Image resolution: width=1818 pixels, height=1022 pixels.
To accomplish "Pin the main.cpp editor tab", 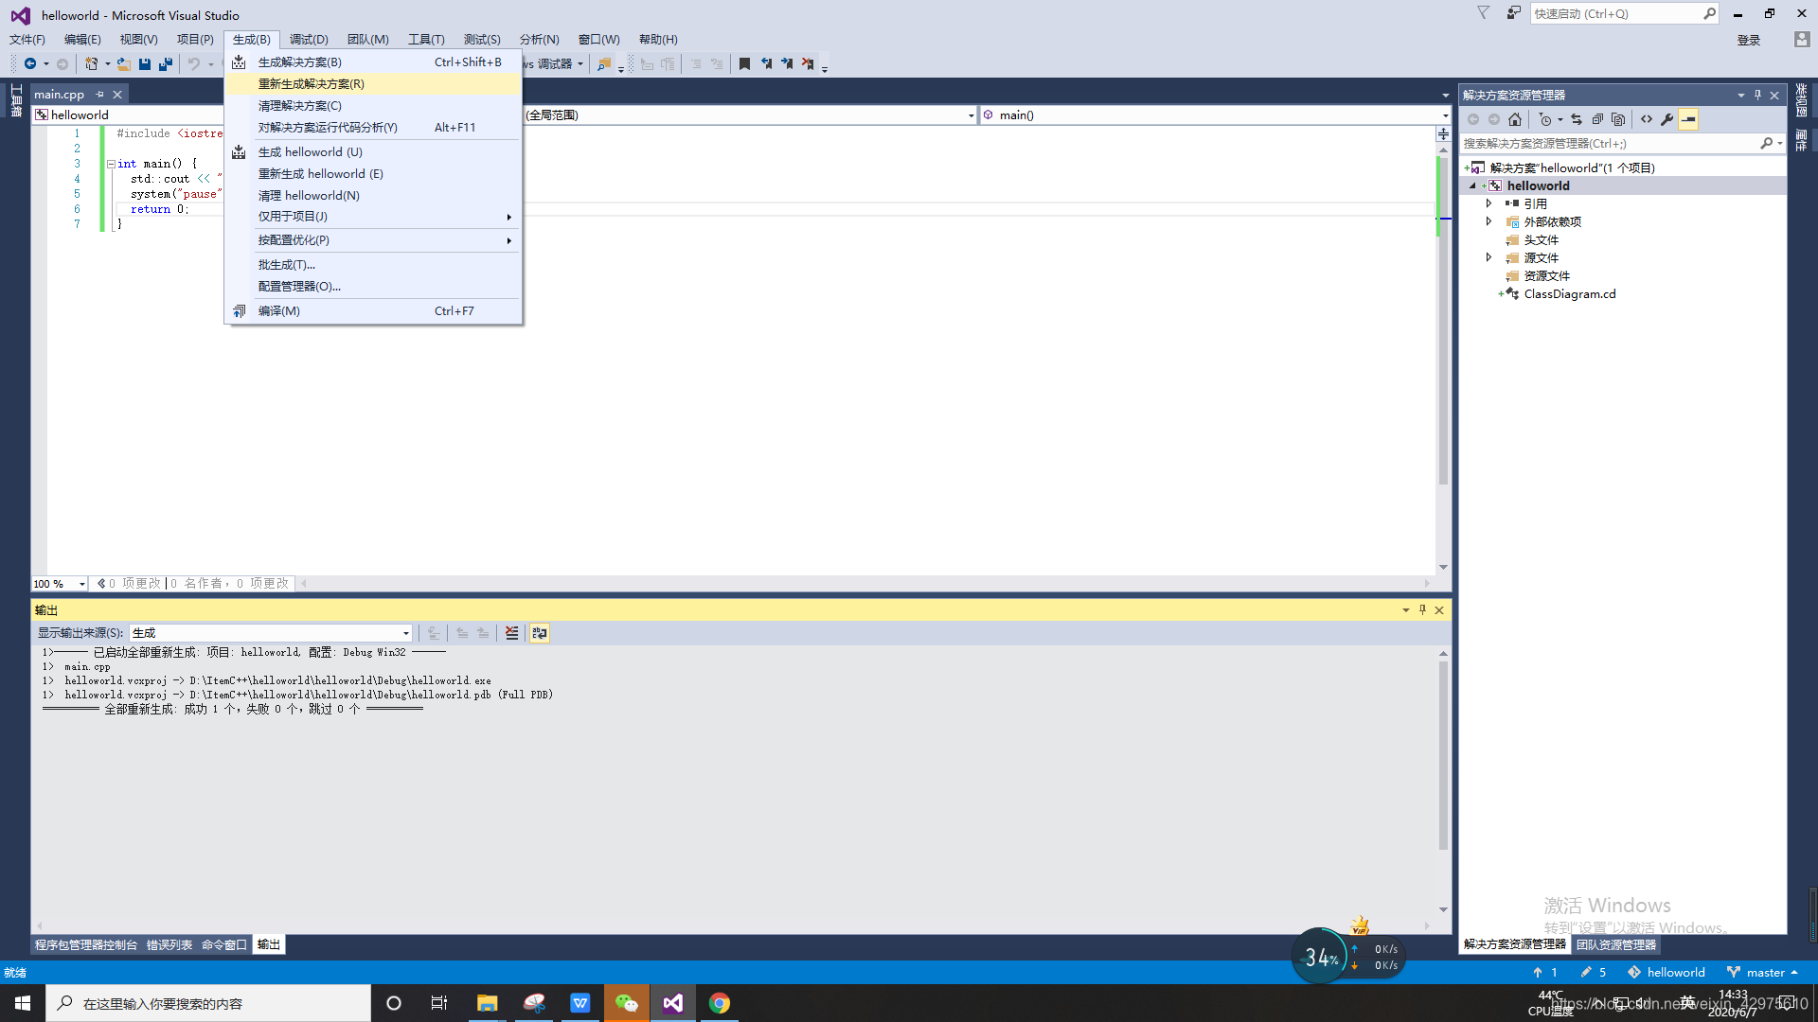I will click(99, 95).
